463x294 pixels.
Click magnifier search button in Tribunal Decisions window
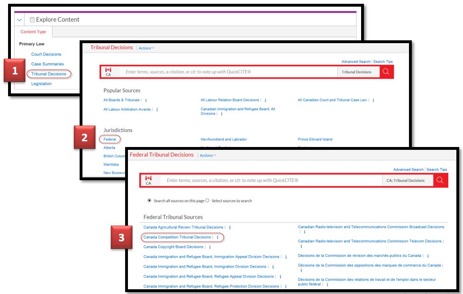click(x=386, y=72)
